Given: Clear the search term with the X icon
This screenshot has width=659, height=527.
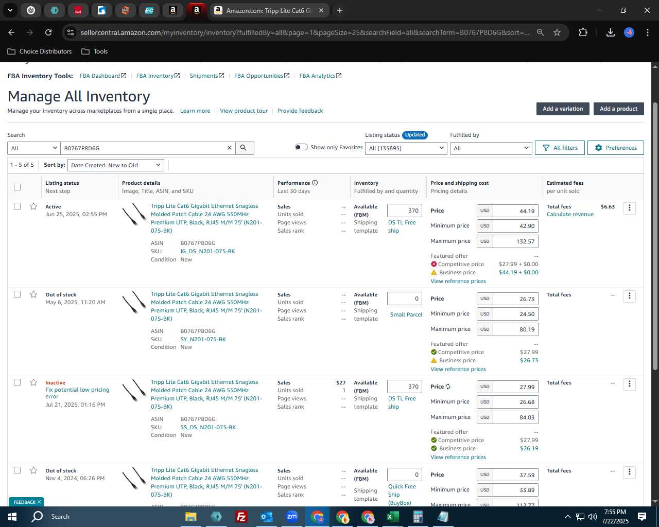Looking at the screenshot, I should pos(230,148).
